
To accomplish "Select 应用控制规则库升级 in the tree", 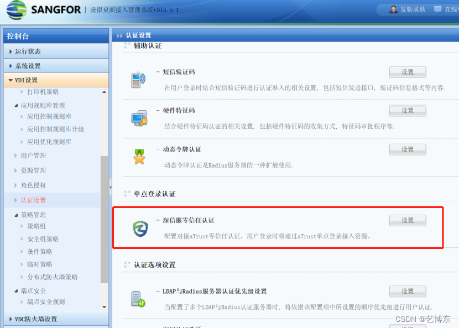I will (55, 129).
